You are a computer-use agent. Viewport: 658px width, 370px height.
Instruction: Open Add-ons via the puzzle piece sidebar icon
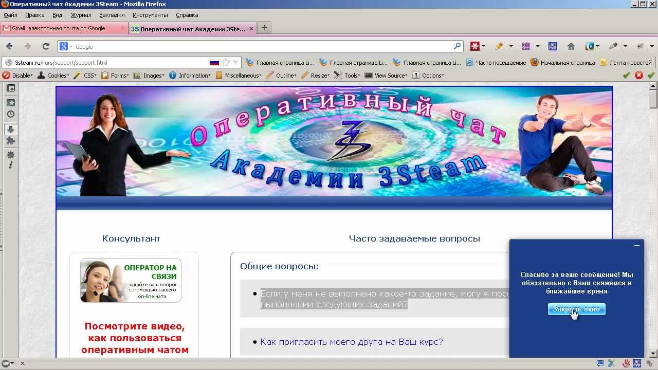pos(10,141)
